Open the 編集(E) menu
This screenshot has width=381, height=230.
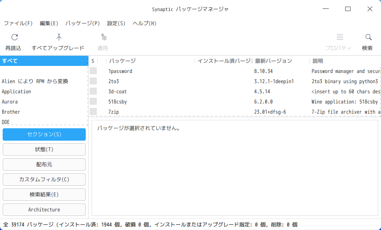[x=49, y=23]
